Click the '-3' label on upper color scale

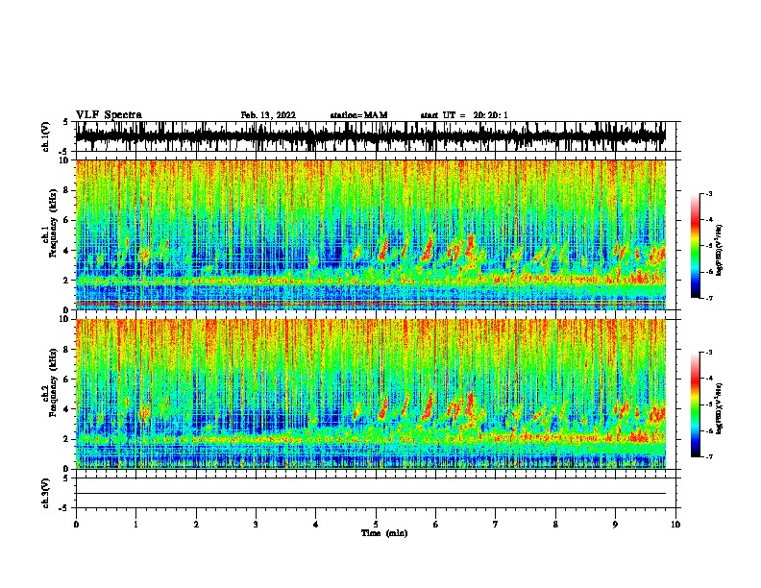pos(708,194)
